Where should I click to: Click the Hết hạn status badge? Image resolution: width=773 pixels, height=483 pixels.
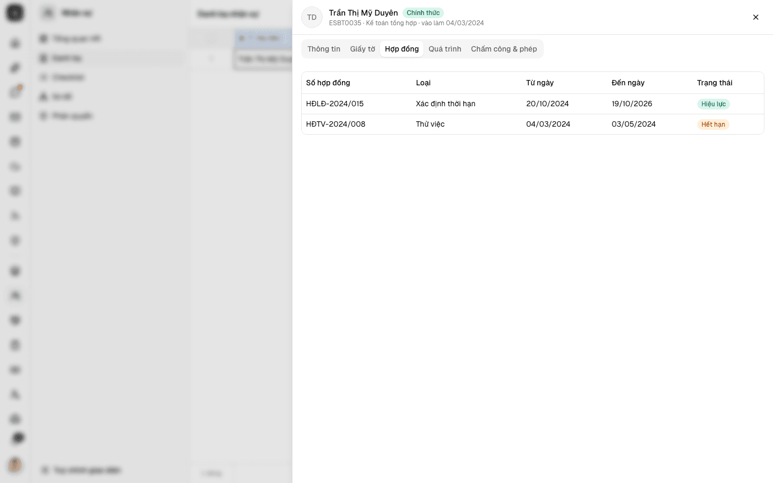click(x=713, y=125)
